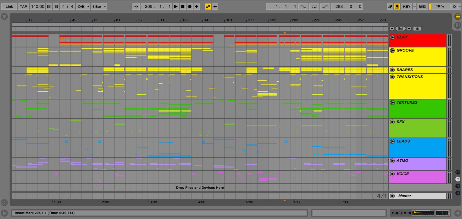Toggle the Info View show/hide triangle
Viewport: 462px width, 219px height.
pyautogui.click(x=4, y=213)
